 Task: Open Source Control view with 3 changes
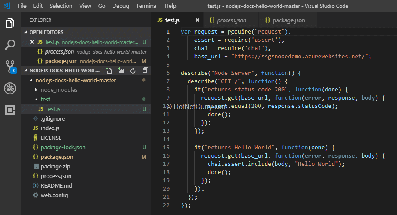10,67
